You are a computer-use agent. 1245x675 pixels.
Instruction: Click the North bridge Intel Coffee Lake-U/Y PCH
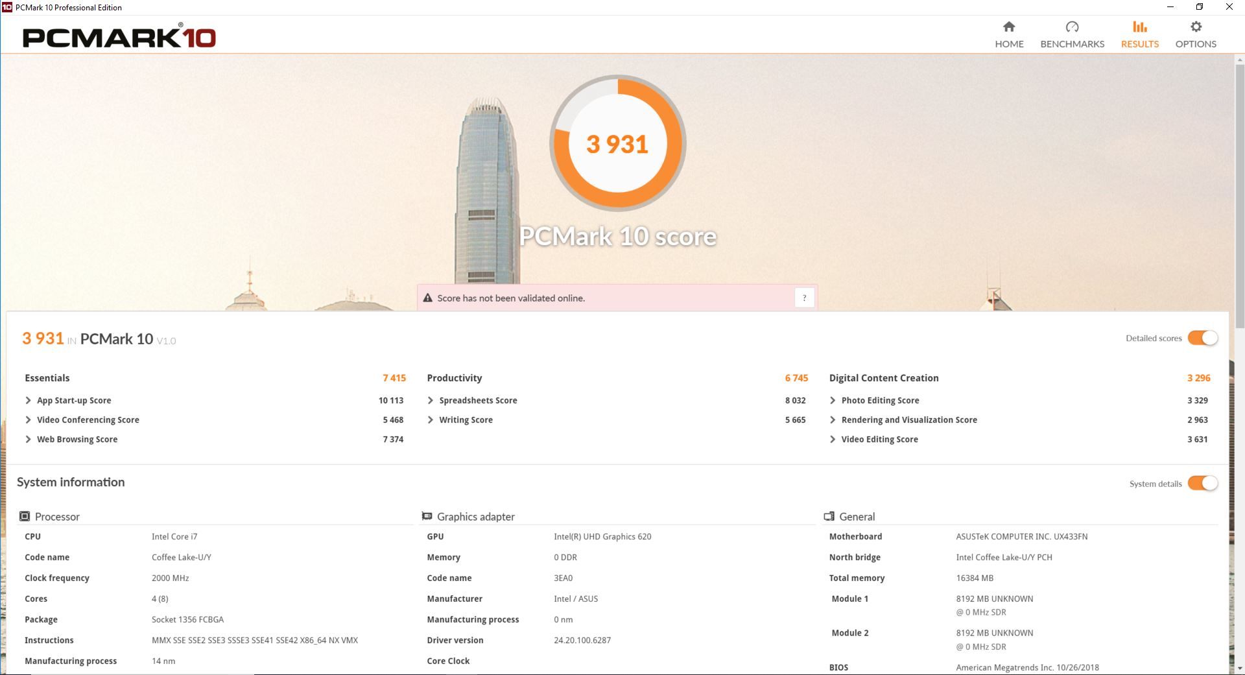1004,557
